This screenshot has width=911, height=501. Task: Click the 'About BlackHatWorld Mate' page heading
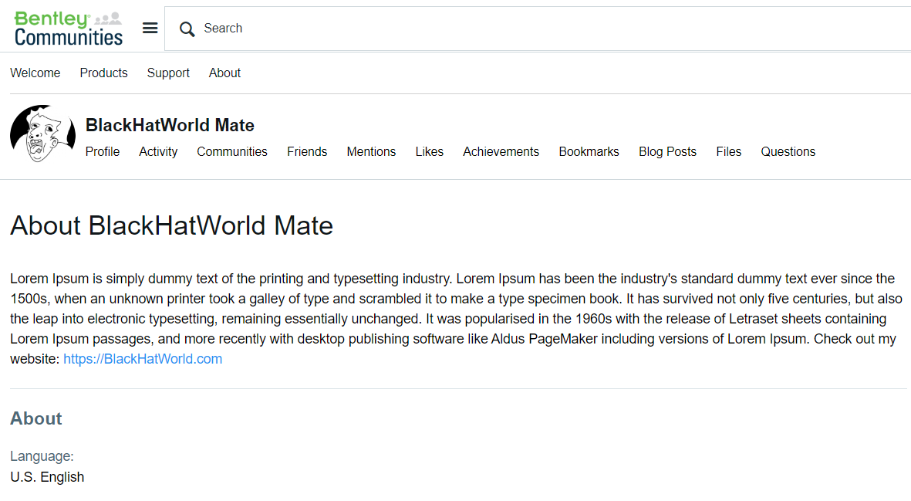click(x=171, y=225)
